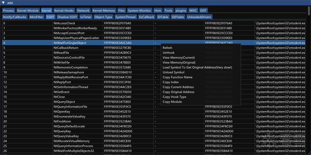Open the Process tab
The height and width of the screenshot is (155, 311).
coord(9,11)
